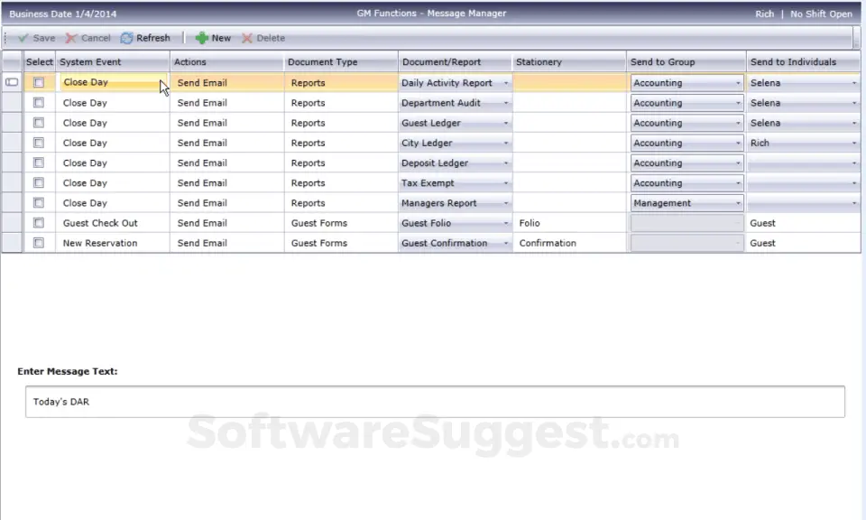The height and width of the screenshot is (520, 866).
Task: Click the Refresh icon in toolbar
Action: coord(126,38)
